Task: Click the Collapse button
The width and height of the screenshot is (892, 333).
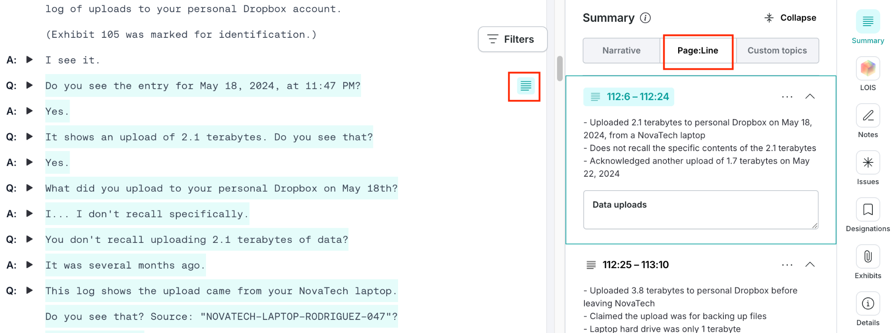Action: [790, 18]
